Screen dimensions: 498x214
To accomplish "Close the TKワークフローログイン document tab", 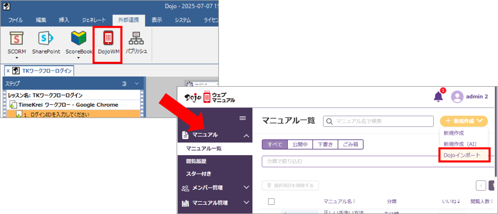I will click(x=8, y=71).
